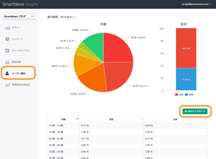Click the 60代: 4.33% pie label
The height and width of the screenshot is (159, 216).
click(x=63, y=48)
